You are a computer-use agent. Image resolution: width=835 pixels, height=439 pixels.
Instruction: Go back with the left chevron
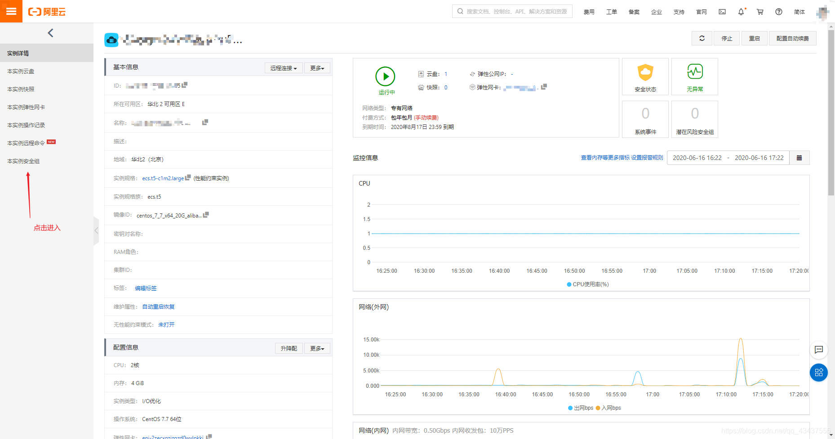[x=50, y=33]
